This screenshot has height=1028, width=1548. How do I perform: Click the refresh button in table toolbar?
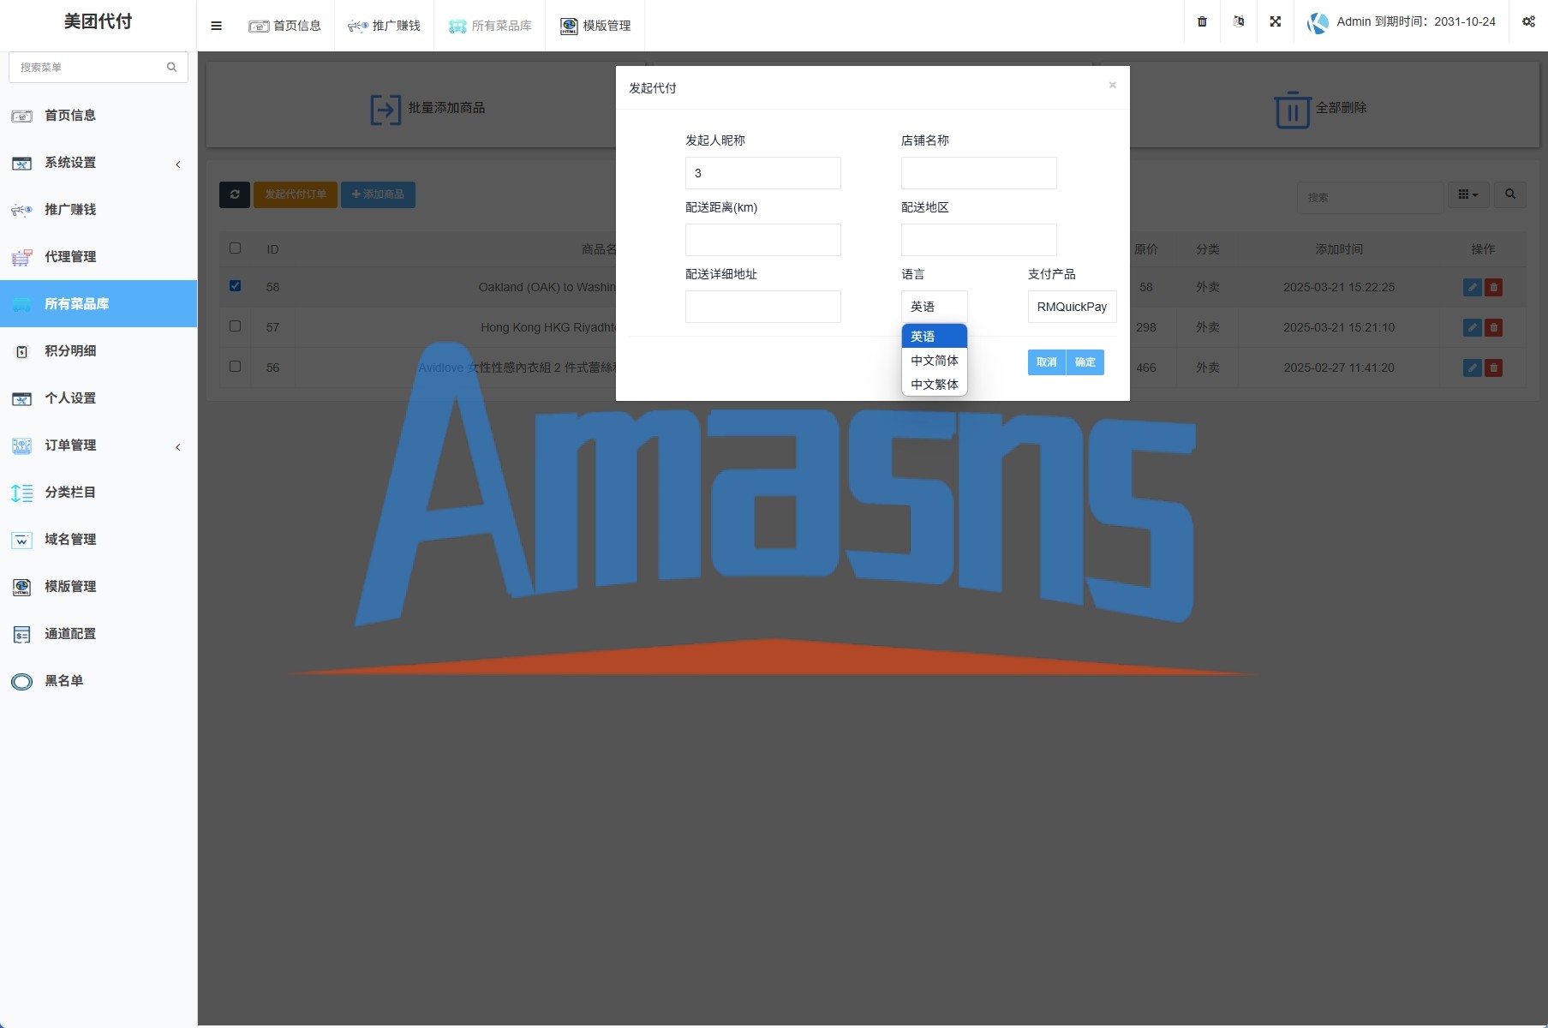pos(235,194)
